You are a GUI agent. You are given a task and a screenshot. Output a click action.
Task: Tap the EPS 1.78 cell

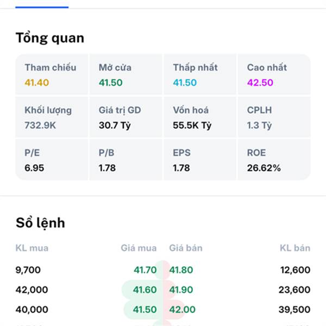(x=200, y=160)
